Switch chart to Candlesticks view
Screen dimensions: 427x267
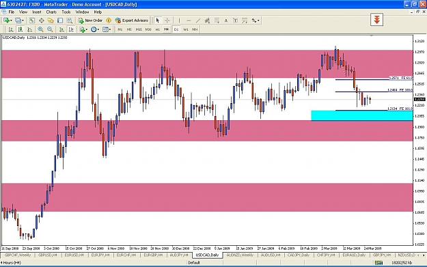20,29
